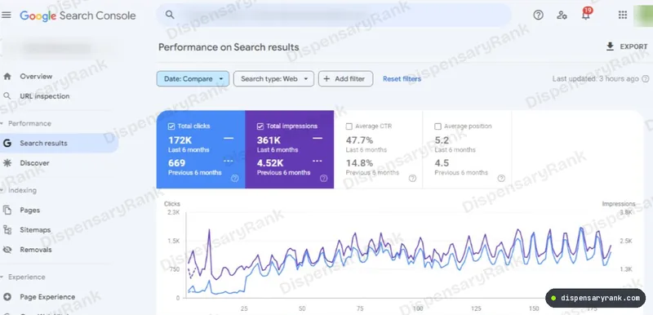Image resolution: width=653 pixels, height=315 pixels.
Task: Click the Reset filters link
Action: tap(402, 78)
